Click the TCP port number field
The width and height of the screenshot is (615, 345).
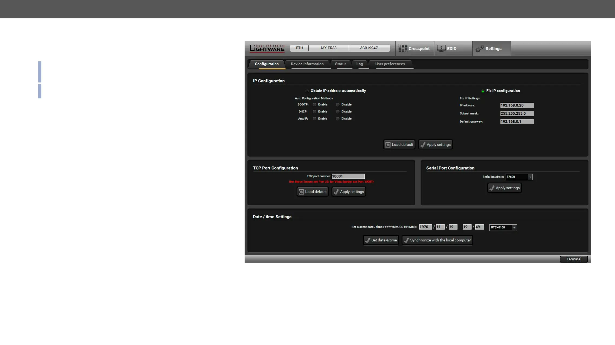pos(348,176)
